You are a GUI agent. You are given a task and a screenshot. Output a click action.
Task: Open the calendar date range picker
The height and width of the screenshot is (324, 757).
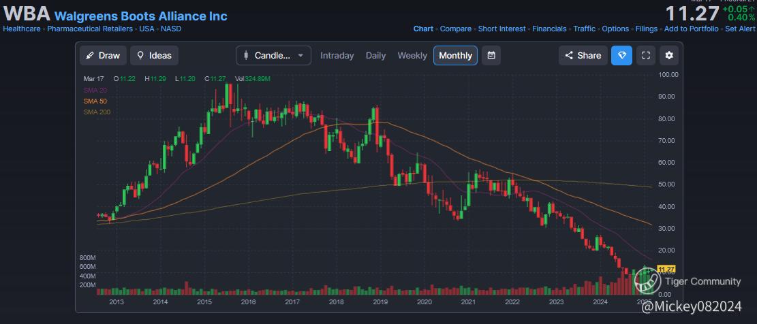492,56
